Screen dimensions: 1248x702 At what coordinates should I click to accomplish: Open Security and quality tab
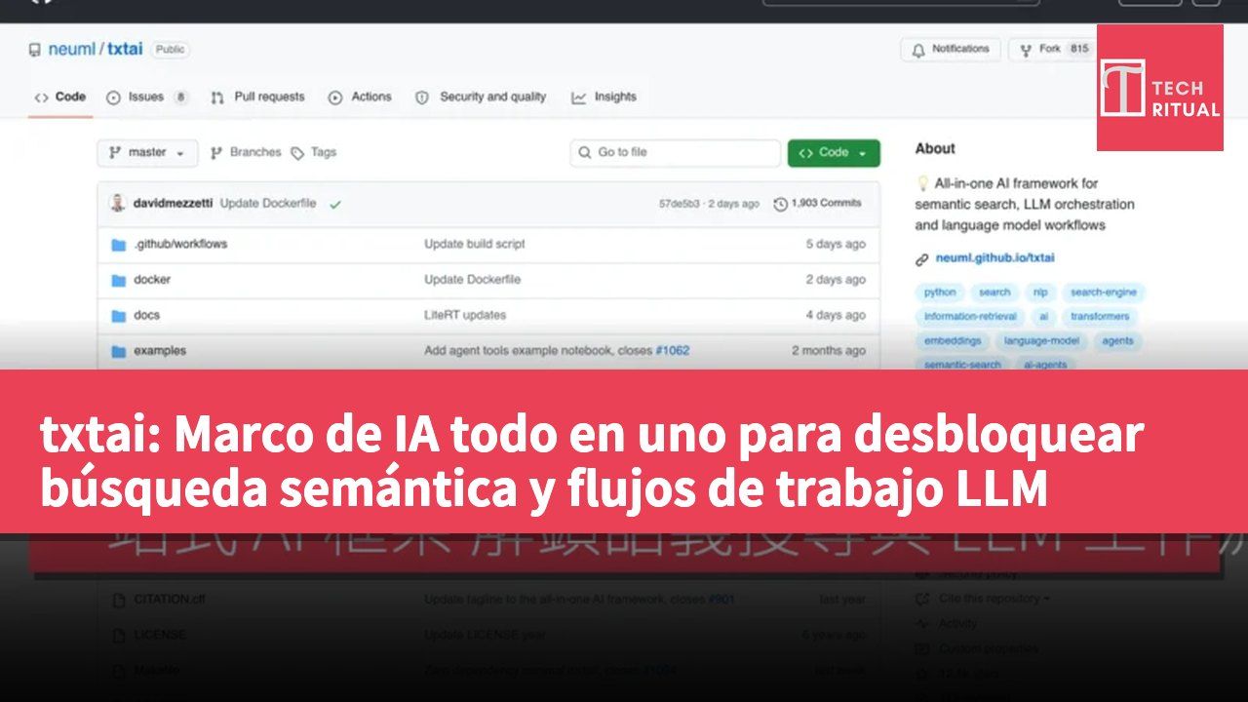[x=481, y=97]
